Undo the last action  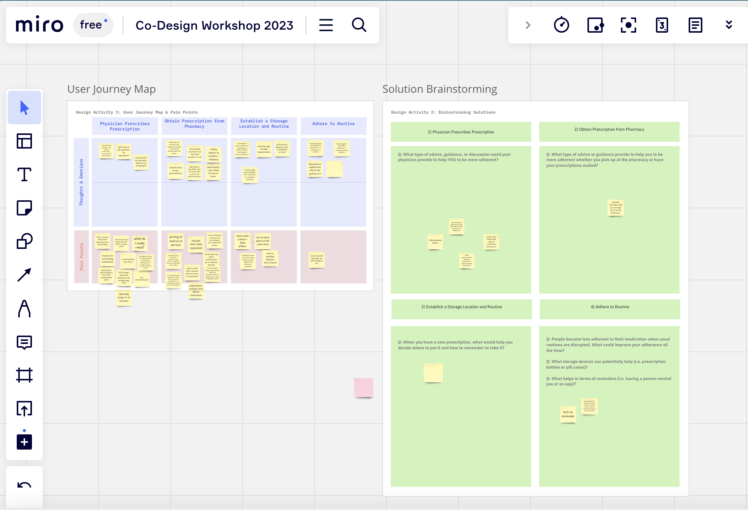click(24, 485)
